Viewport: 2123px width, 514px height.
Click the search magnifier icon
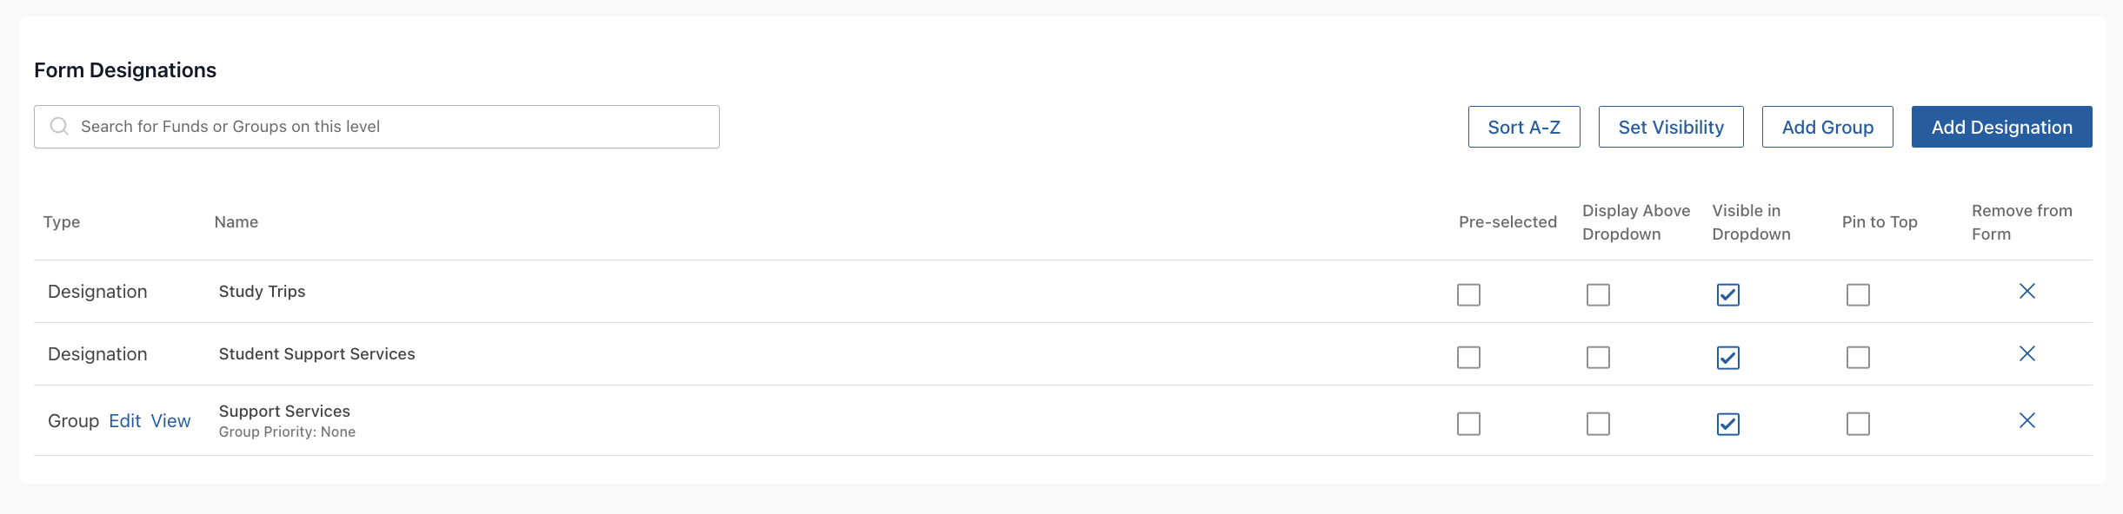point(59,126)
